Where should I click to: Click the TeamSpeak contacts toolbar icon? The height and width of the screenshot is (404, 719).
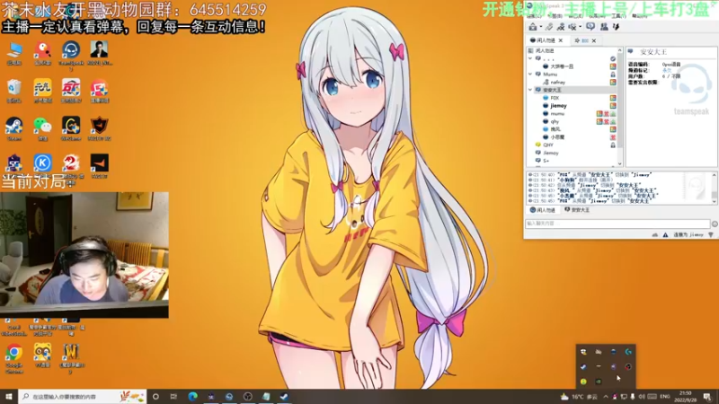pos(604,27)
